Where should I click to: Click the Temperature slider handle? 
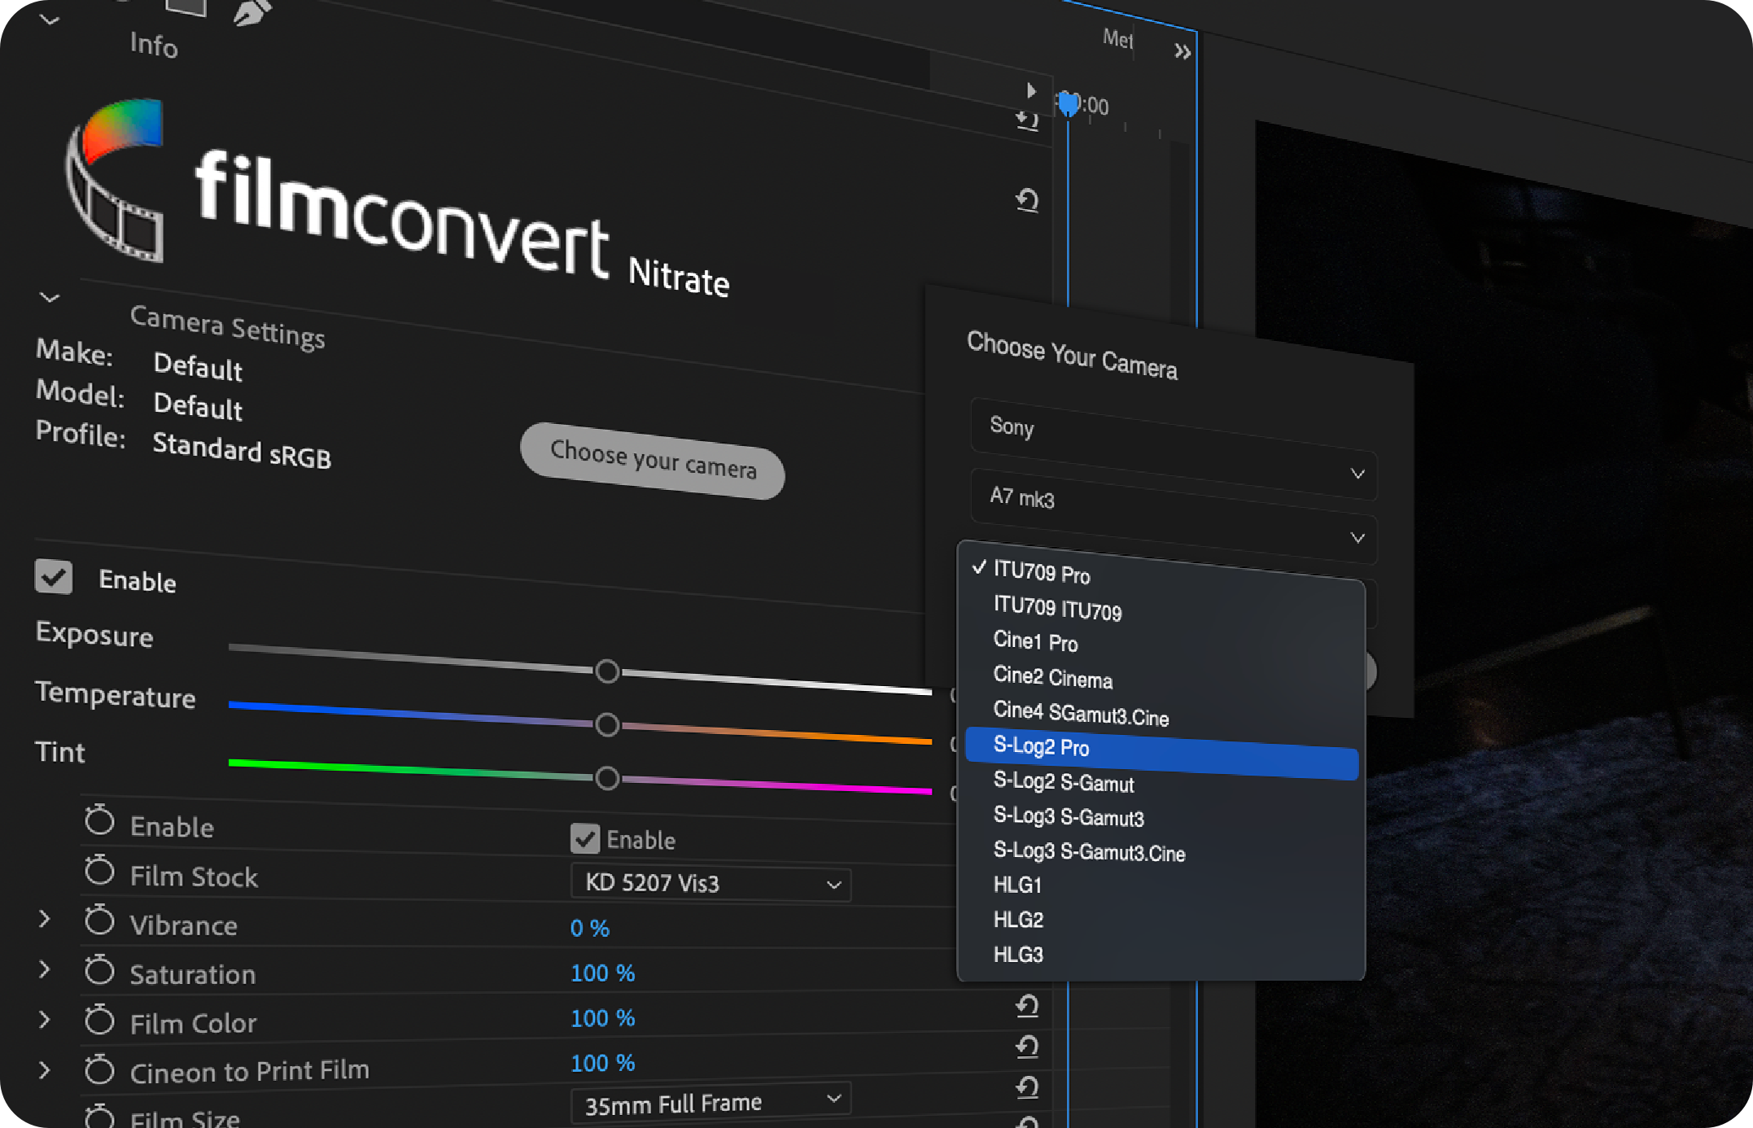coord(607,724)
